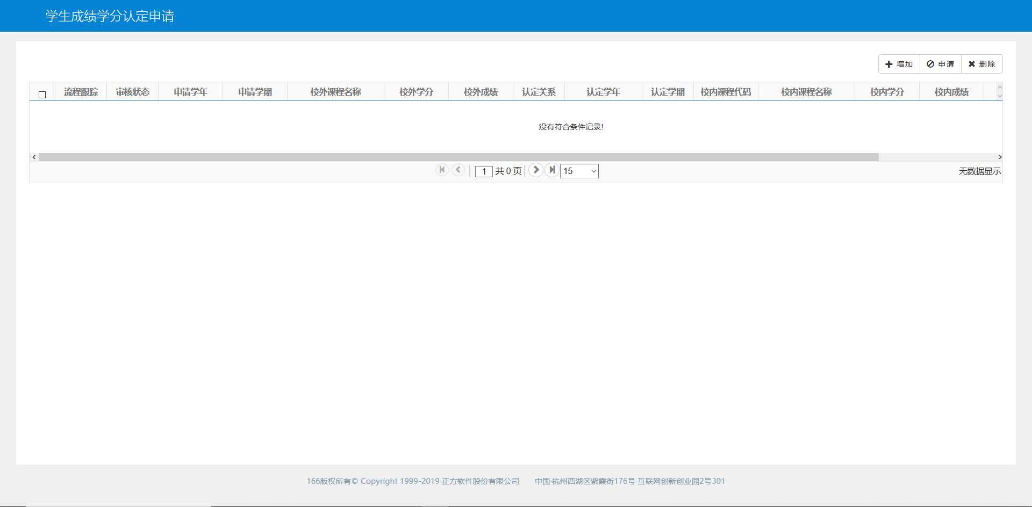Image resolution: width=1032 pixels, height=507 pixels.
Task: Sort by 校内课程名称 column header
Action: click(x=807, y=92)
